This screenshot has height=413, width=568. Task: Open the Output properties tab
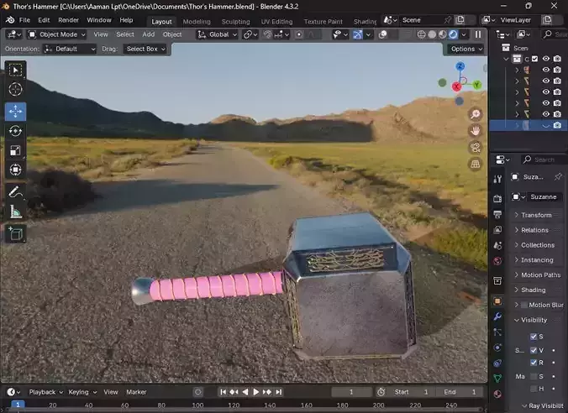(497, 214)
